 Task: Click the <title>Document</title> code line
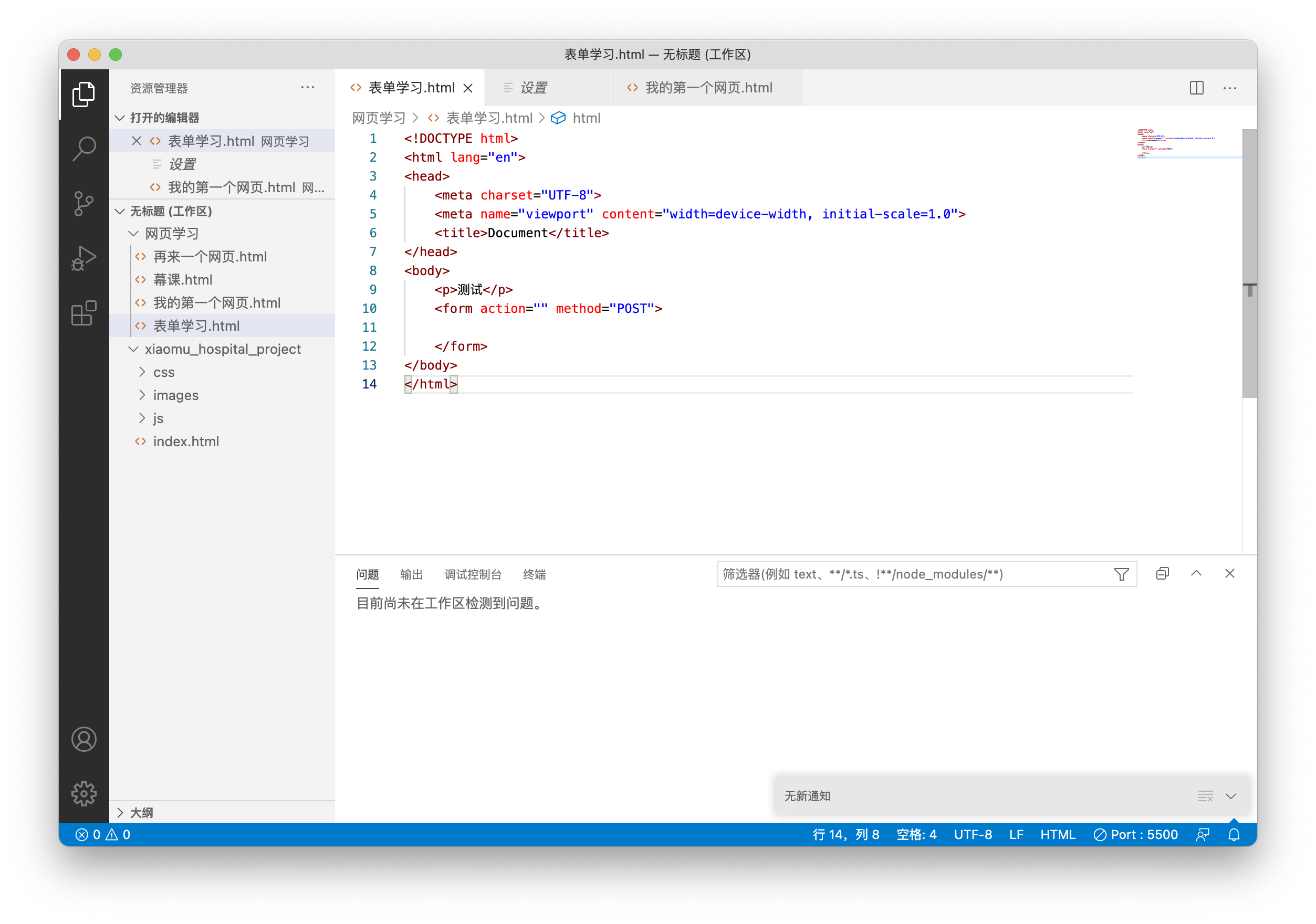point(521,233)
